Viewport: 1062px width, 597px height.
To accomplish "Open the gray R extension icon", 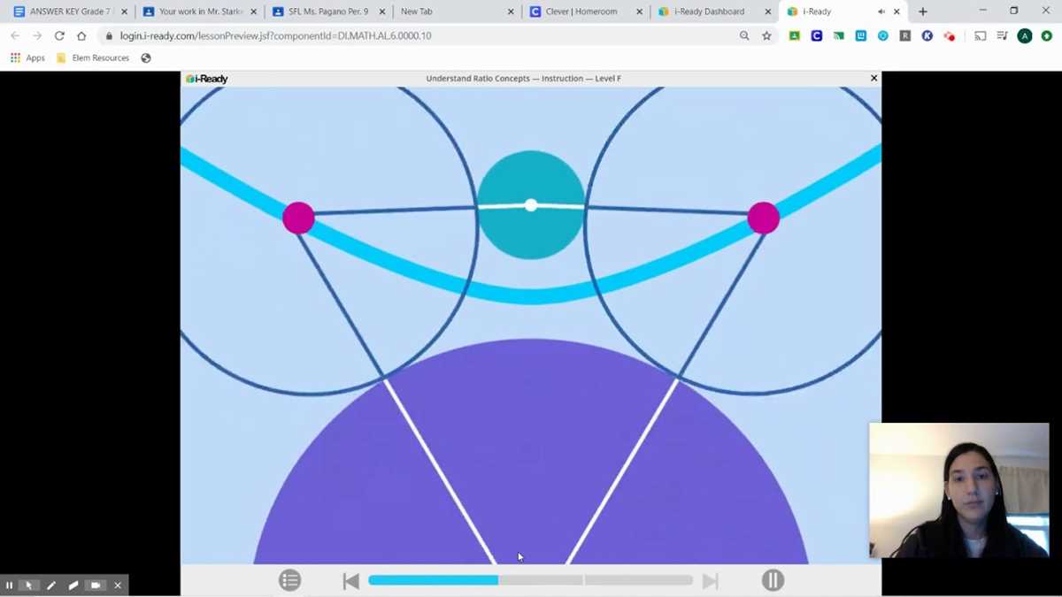I will click(x=904, y=35).
